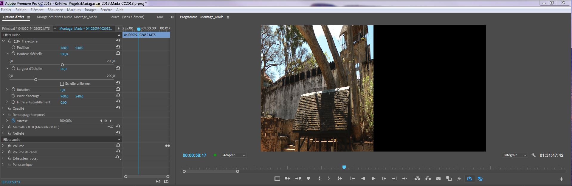Switch to Mixage des pistes audio tab
Screen dimensions: 572x186
point(67,17)
